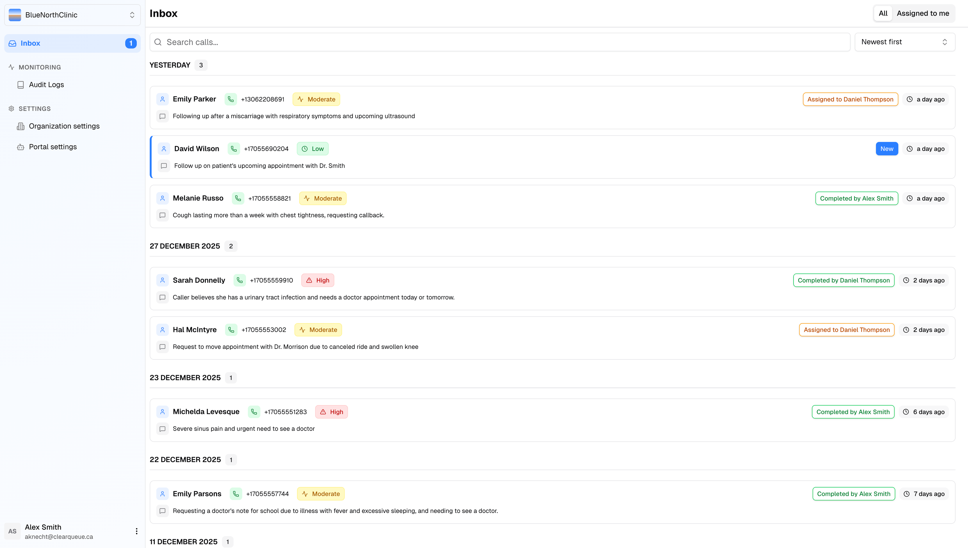Screen dimensions: 968x548
Task: Click the clock icon next to Melanie Russo's entry
Action: (x=909, y=198)
